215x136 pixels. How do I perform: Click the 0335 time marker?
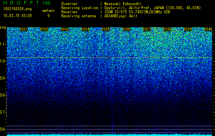[x=106, y=29]
